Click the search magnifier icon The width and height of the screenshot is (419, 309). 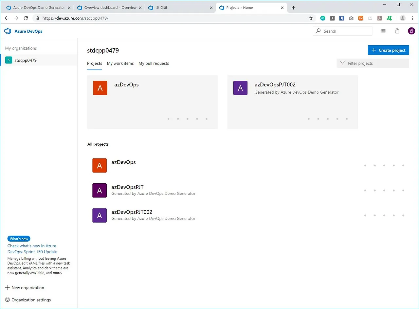click(x=318, y=31)
